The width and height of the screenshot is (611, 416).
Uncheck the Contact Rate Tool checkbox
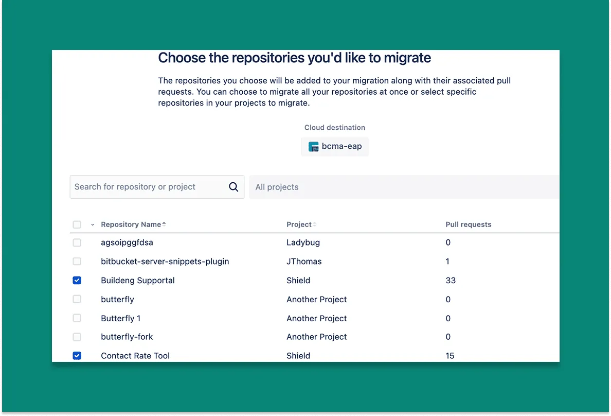[77, 356]
